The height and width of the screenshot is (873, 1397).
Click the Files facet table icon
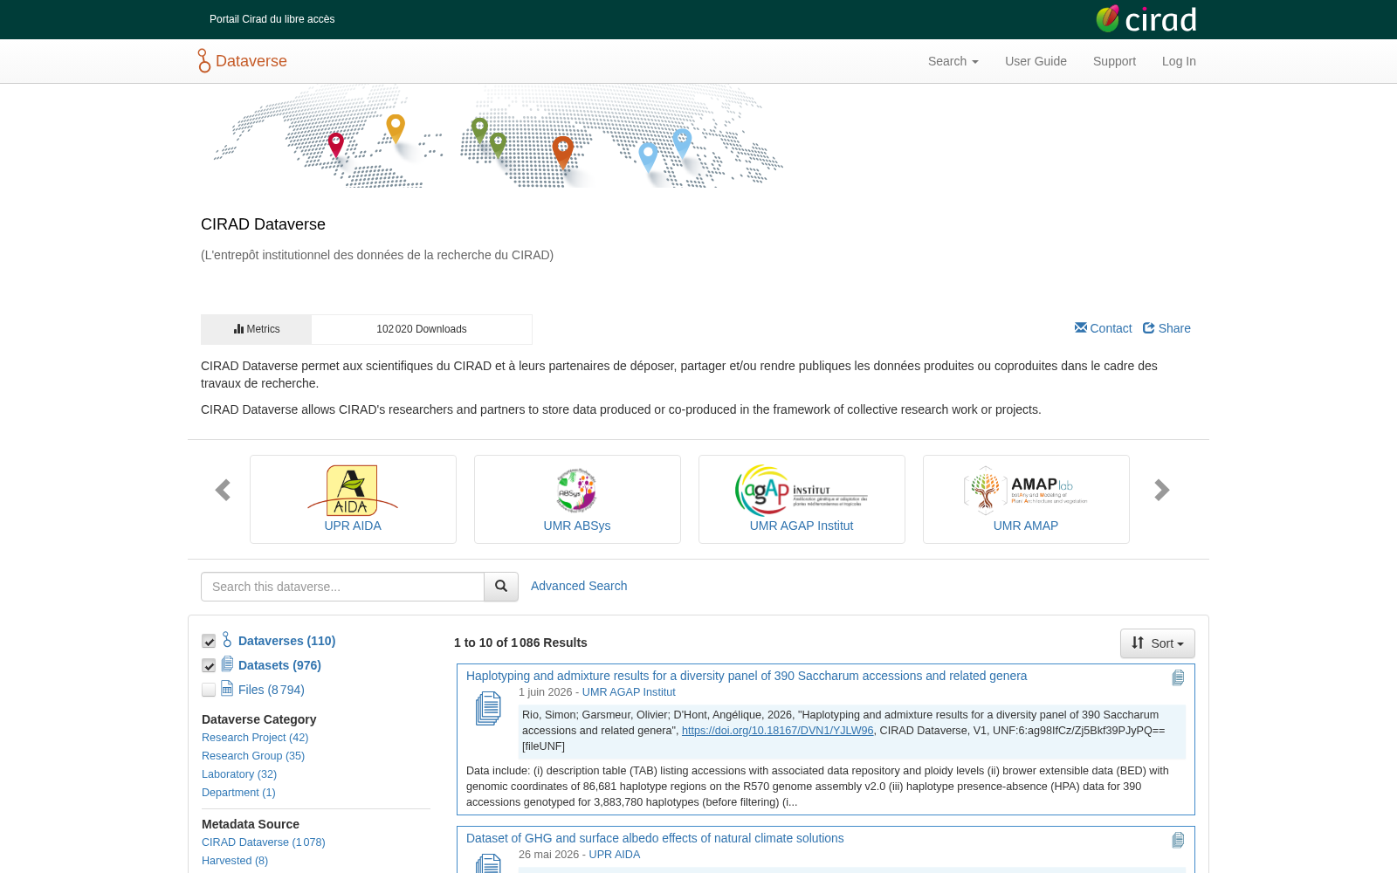point(227,689)
